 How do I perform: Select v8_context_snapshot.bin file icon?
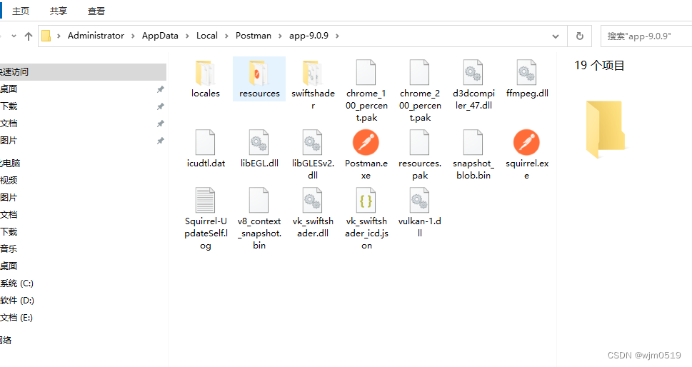point(259,200)
